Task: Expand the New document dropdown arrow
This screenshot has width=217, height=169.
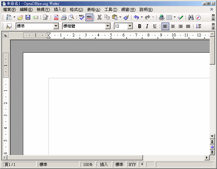Action: [14, 18]
